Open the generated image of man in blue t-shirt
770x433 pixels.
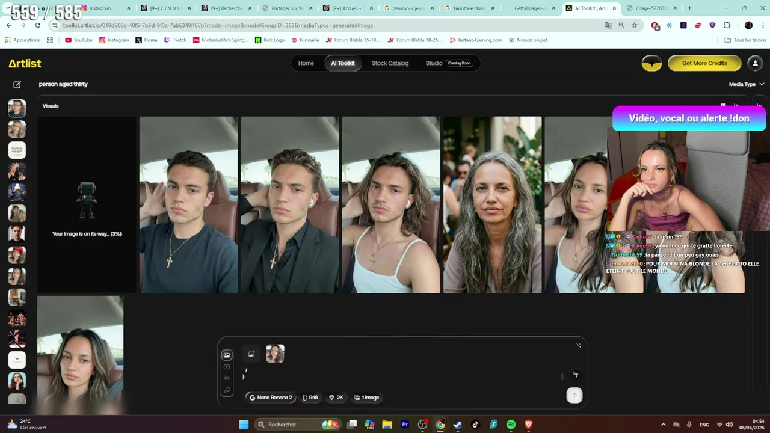point(188,204)
